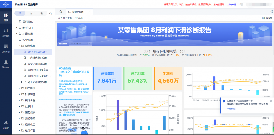Click the panel drag handle beside the guide

[56, 71]
